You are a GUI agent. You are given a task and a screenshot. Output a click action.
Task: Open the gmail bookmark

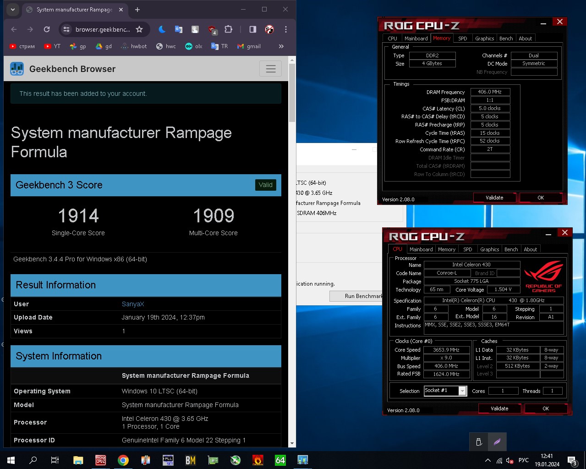tap(249, 46)
